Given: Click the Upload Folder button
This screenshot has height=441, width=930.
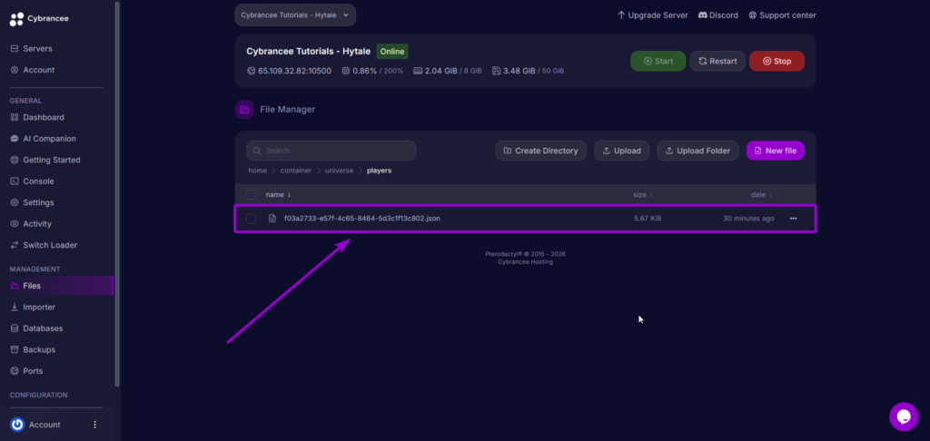Looking at the screenshot, I should tap(697, 151).
